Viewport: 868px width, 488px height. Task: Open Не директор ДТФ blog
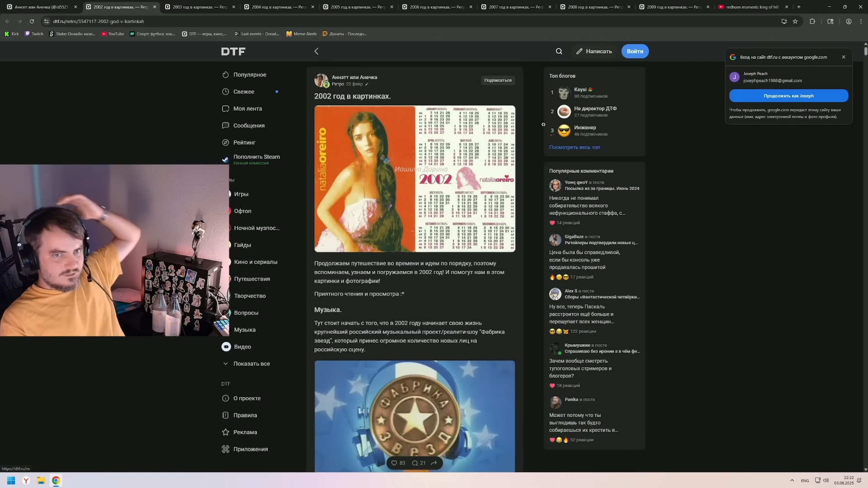[595, 109]
